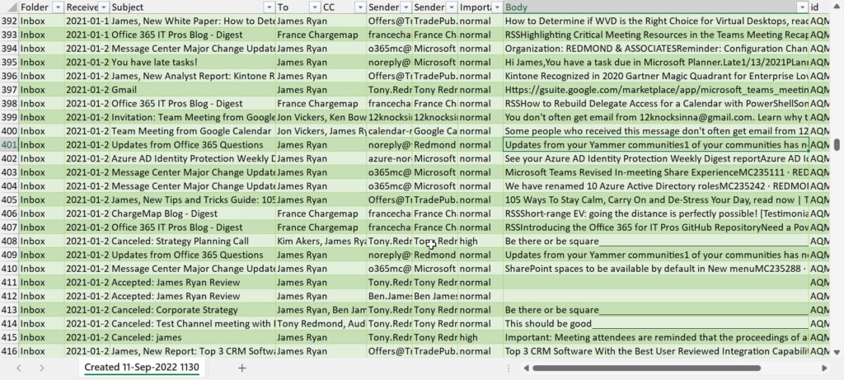
Task: Click vertical scrollbar down arrow
Action: (x=837, y=353)
